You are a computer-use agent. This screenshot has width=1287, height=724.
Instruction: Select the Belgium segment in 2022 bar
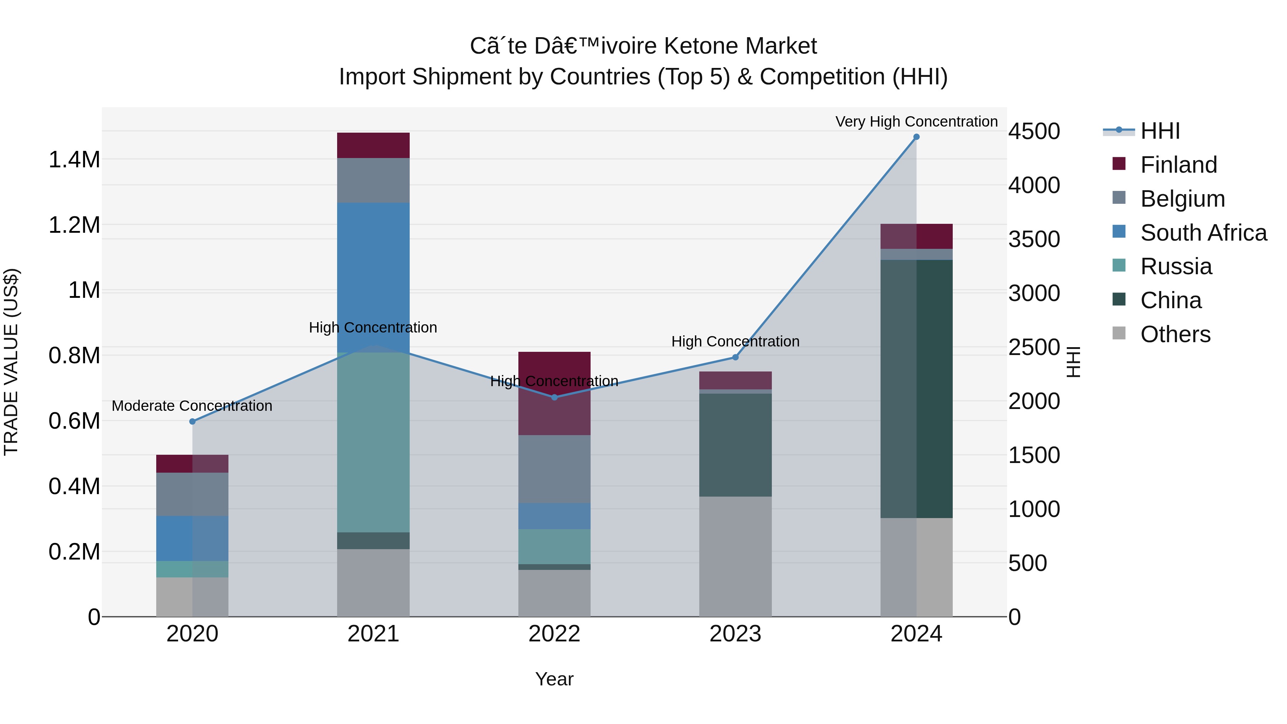tap(554, 469)
